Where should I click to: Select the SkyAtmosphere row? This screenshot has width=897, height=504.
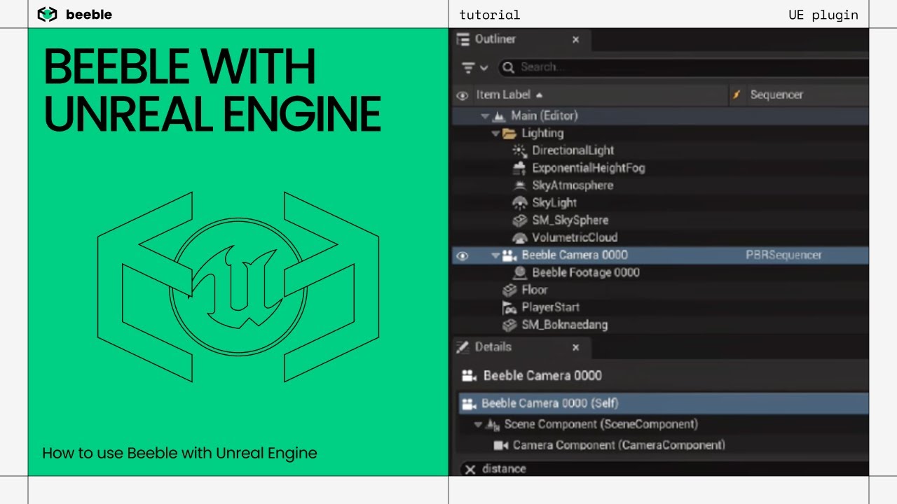(661, 185)
